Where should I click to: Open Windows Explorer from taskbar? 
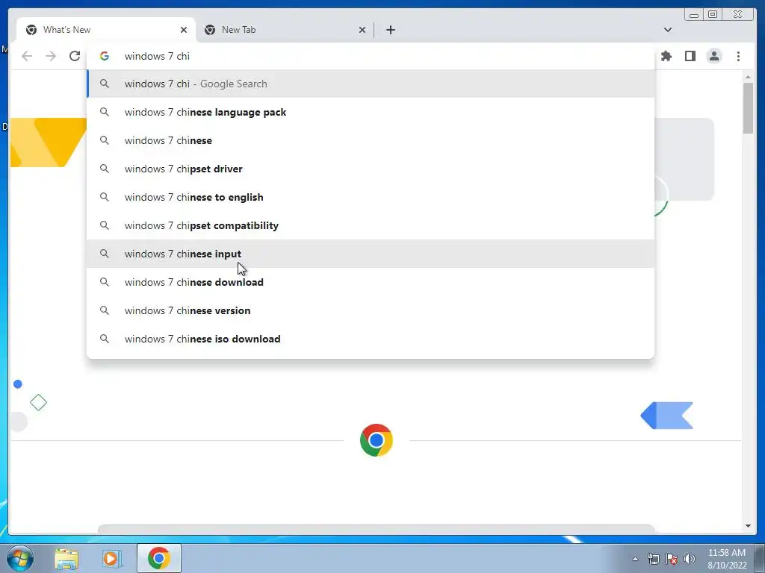66,558
